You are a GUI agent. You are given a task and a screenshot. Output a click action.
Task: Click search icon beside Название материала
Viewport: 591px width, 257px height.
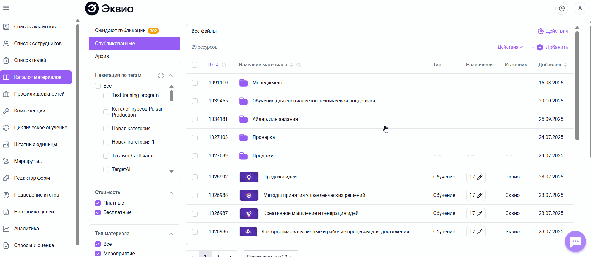tap(298, 65)
